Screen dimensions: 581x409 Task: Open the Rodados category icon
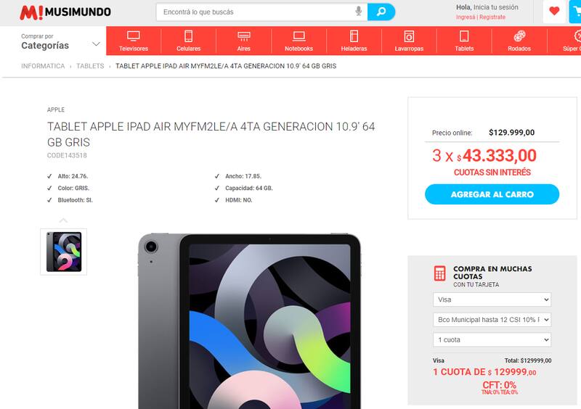click(519, 36)
